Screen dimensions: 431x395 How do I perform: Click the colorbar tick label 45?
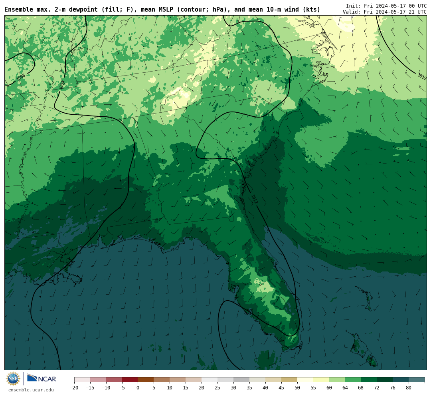click(281, 387)
